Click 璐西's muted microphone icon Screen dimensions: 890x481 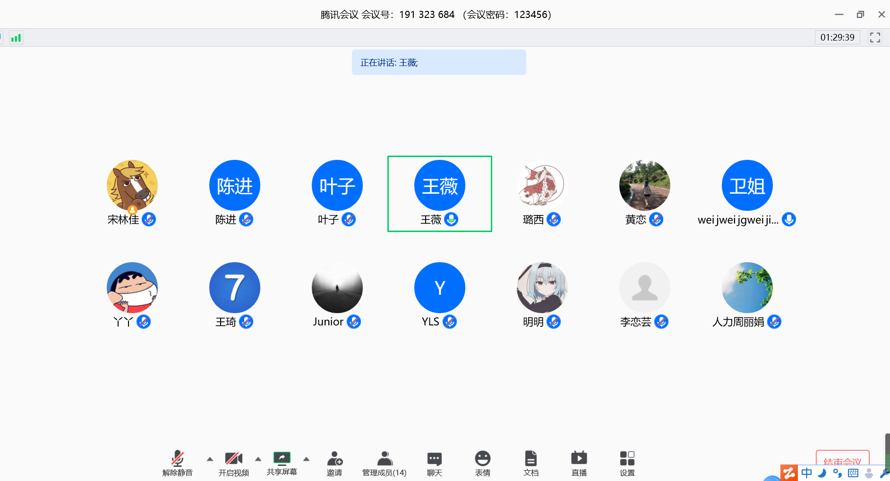pos(555,219)
